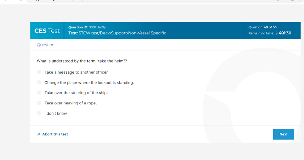Image resolution: width=304 pixels, height=160 pixels.
Task: Click the "Abort this test" link
Action: (x=55, y=134)
